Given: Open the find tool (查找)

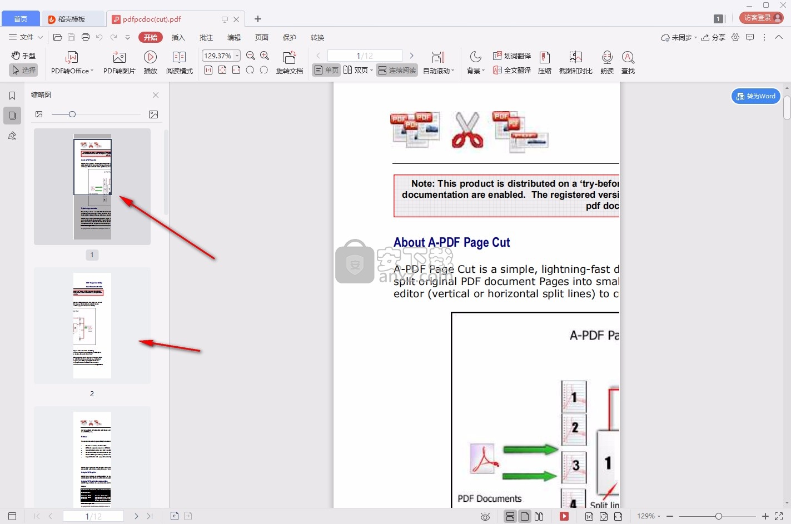Looking at the screenshot, I should point(628,63).
